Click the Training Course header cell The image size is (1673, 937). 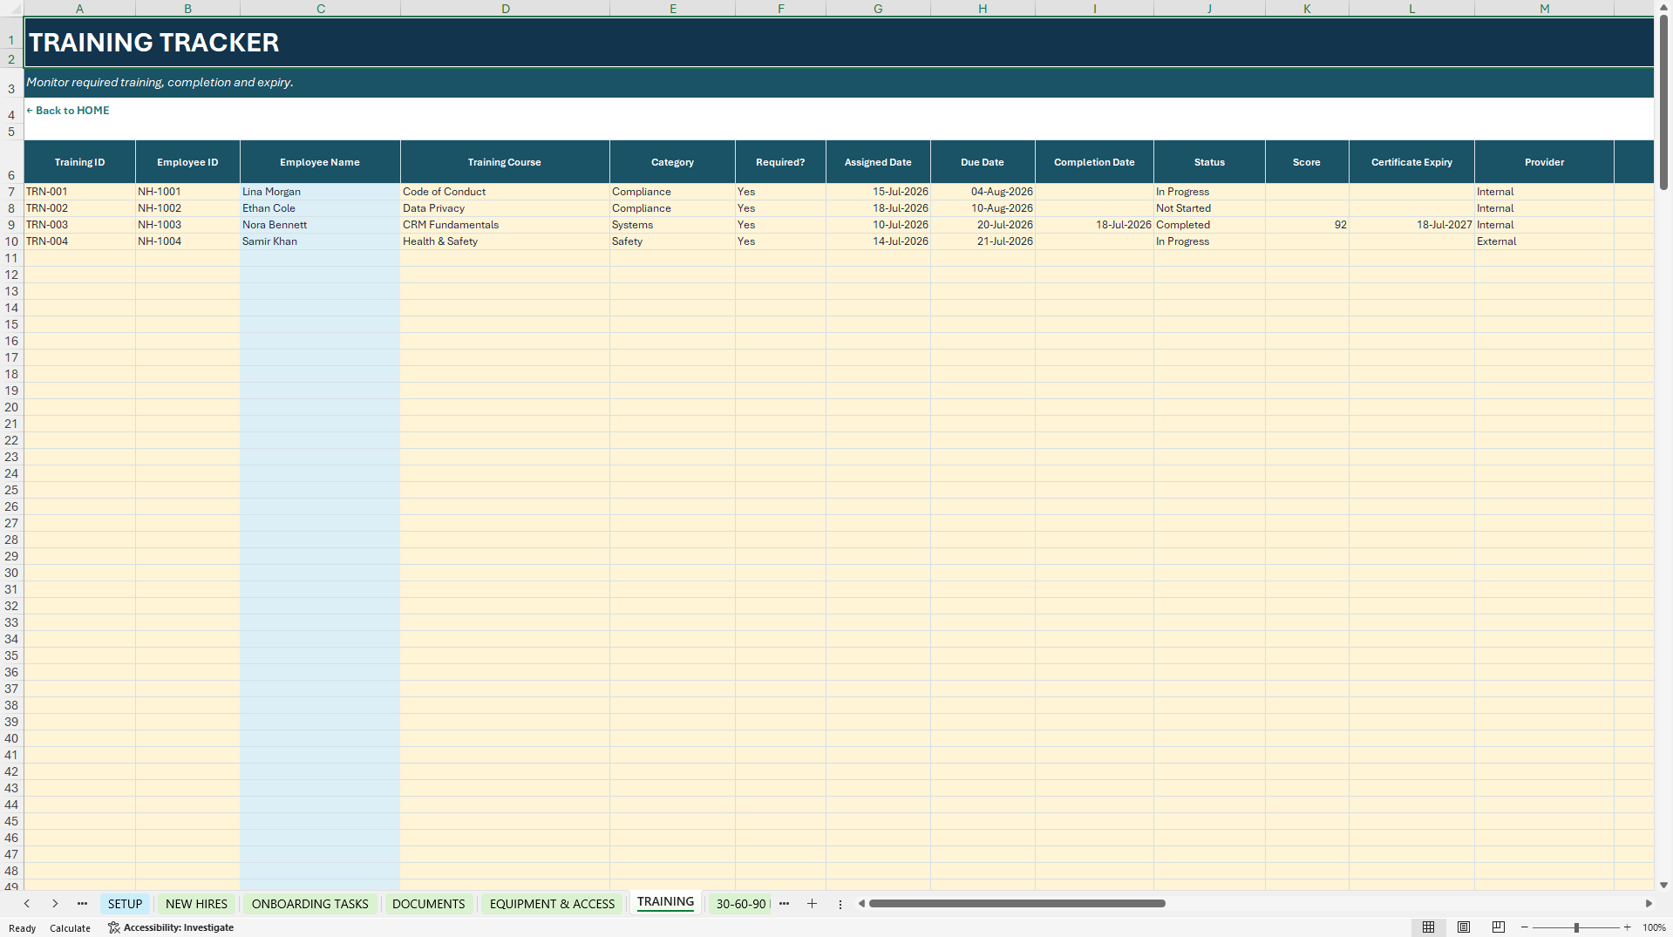tap(505, 162)
